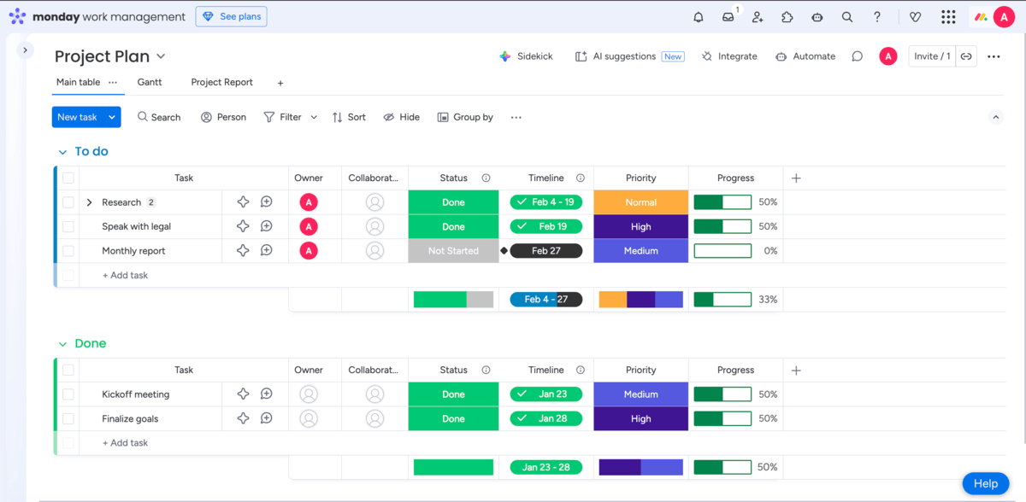Open the Filter dropdown arrow
Screen dimensions: 1026x502
313,117
